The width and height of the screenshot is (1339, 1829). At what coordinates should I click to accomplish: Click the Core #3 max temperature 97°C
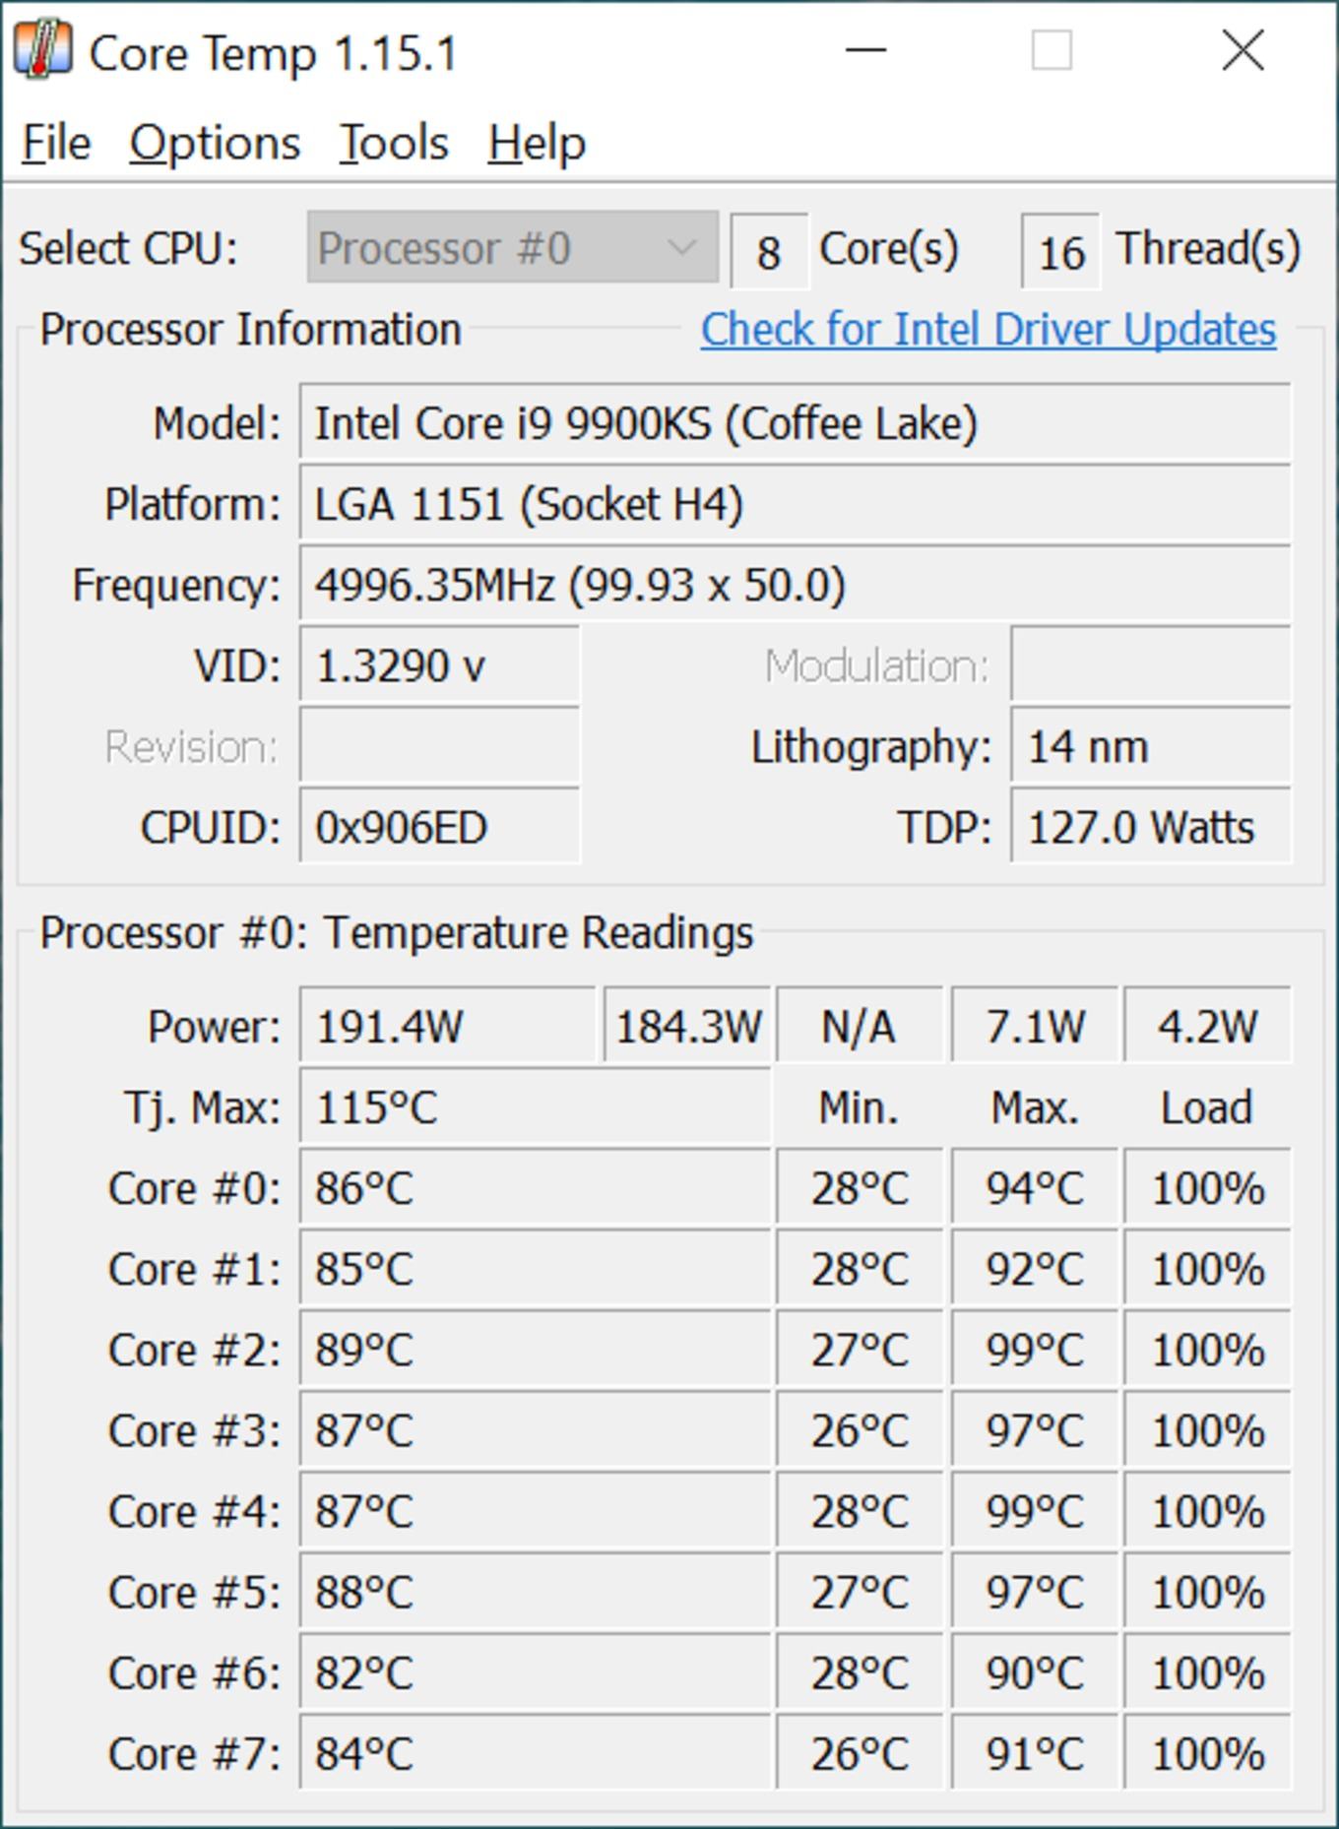pos(1035,1430)
